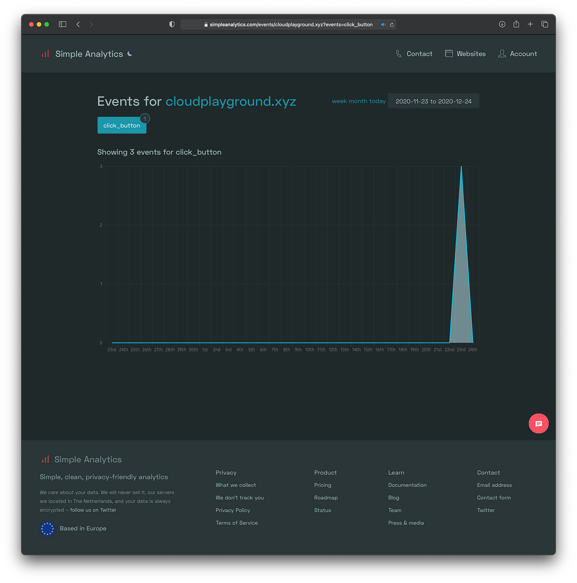
Task: Click the footer Contact column heading
Action: click(x=489, y=473)
